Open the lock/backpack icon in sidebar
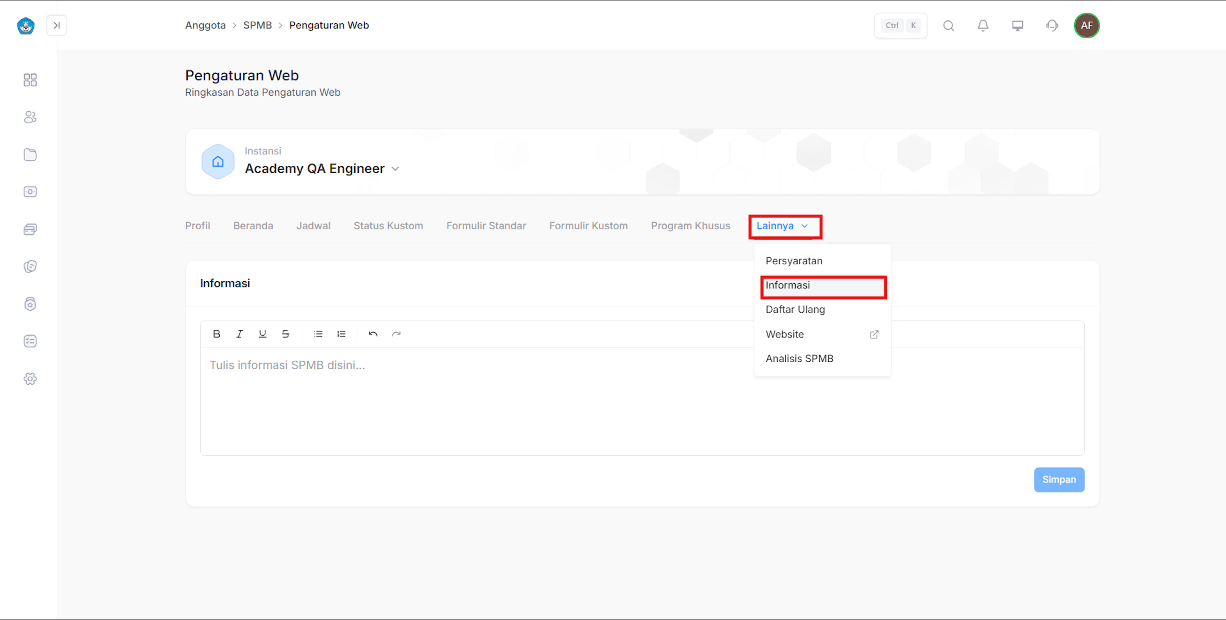Viewport: 1226px width, 620px height. [30, 304]
